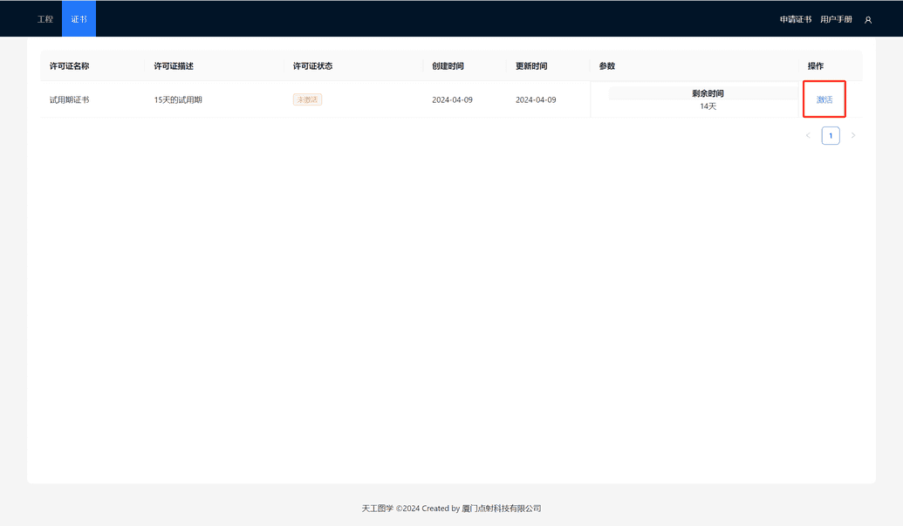Viewport: 903px width, 526px height.
Task: Click the 创建时间 column header
Action: [448, 66]
